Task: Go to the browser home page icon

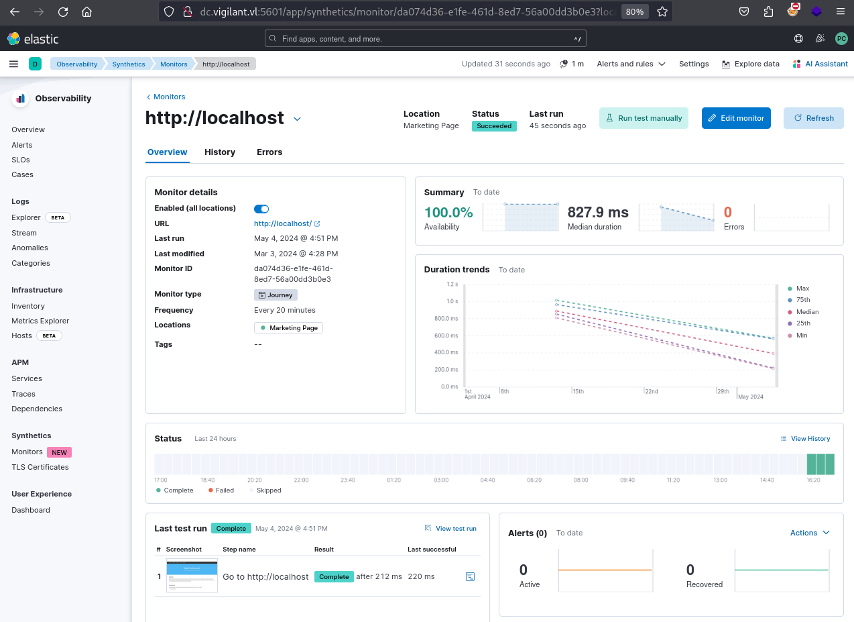Action: tap(86, 11)
